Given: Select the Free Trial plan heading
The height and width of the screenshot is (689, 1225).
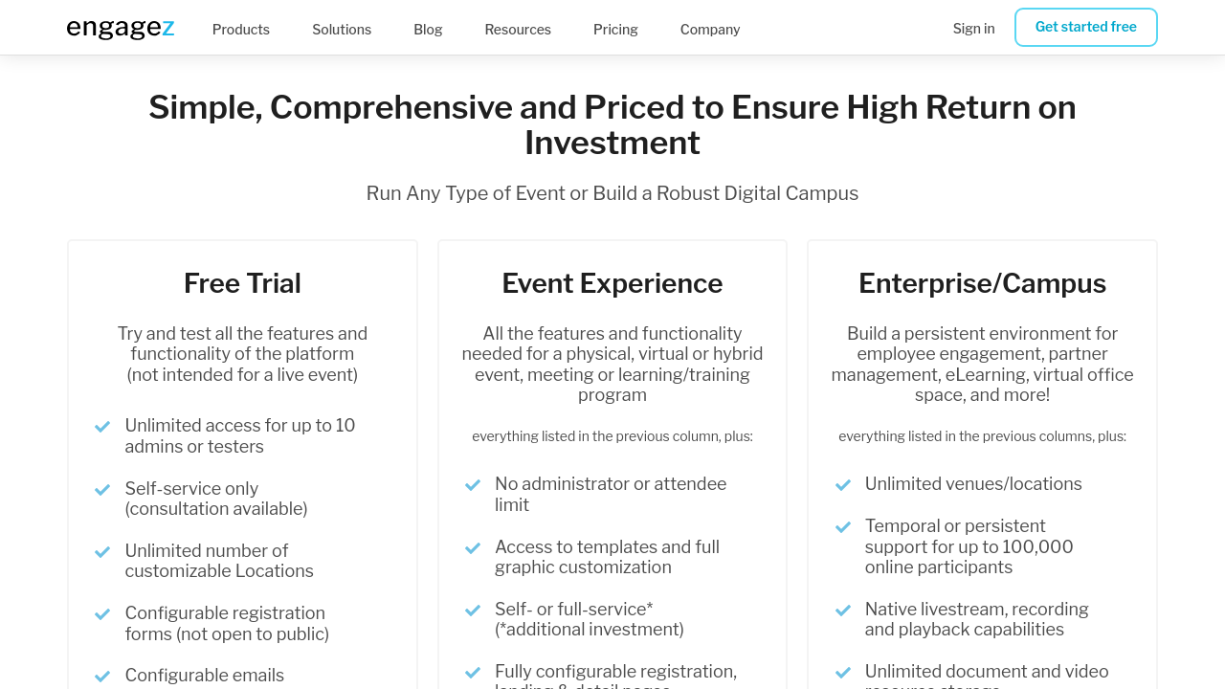Looking at the screenshot, I should pyautogui.click(x=242, y=283).
